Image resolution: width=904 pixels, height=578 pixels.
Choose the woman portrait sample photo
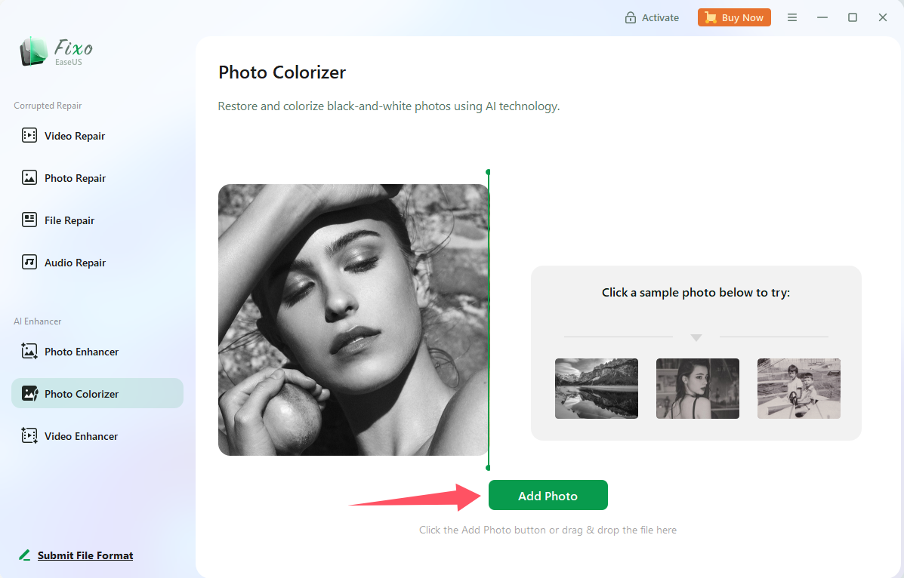pos(698,389)
